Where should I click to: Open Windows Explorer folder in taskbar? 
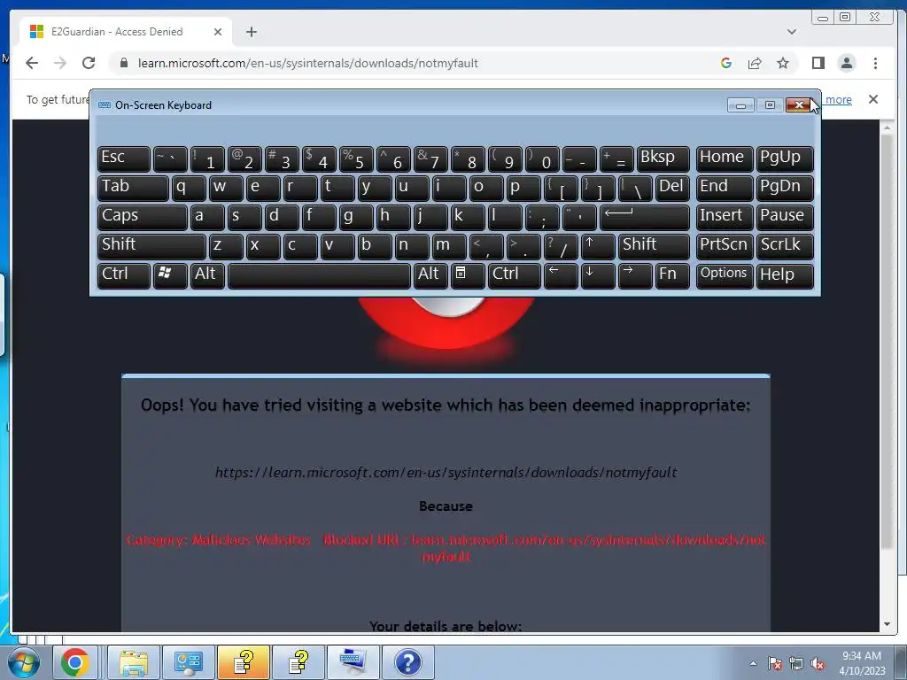(x=134, y=662)
